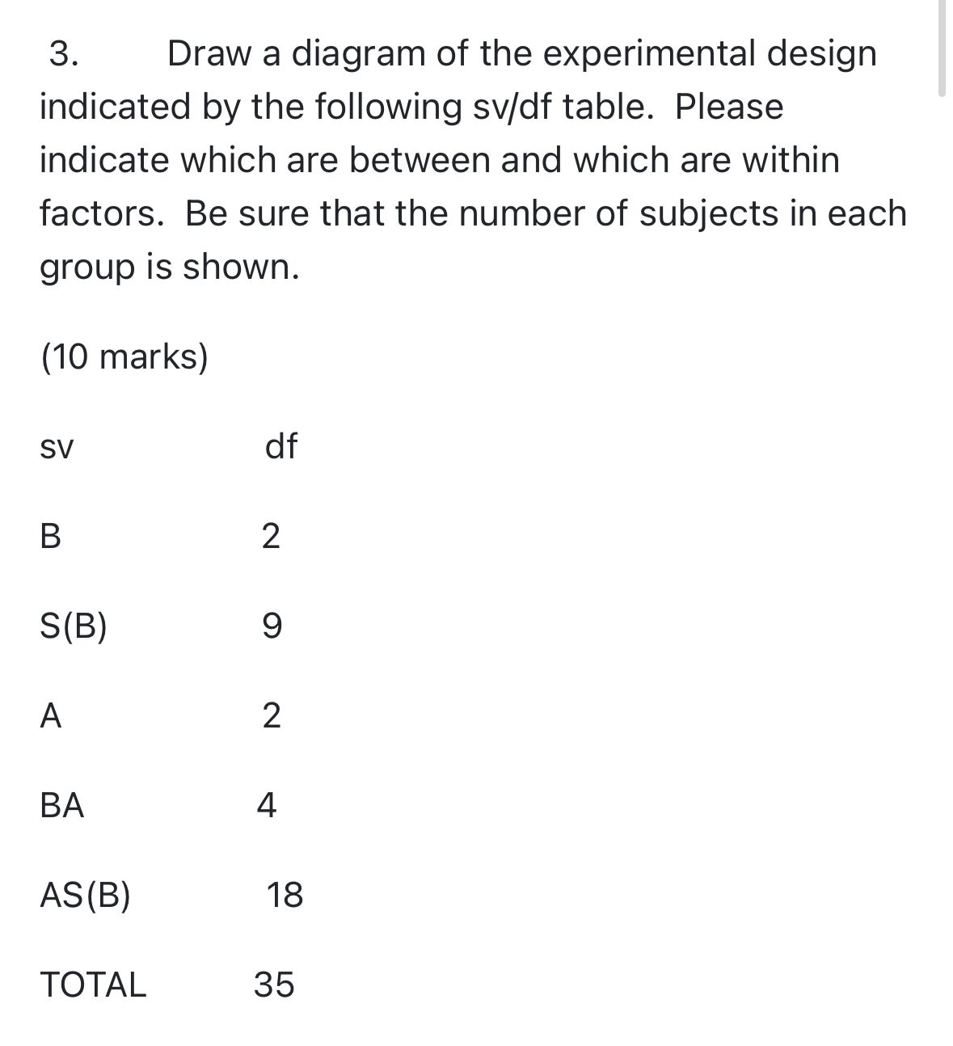Click the vertical scrollbar thumb at right

(x=942, y=49)
